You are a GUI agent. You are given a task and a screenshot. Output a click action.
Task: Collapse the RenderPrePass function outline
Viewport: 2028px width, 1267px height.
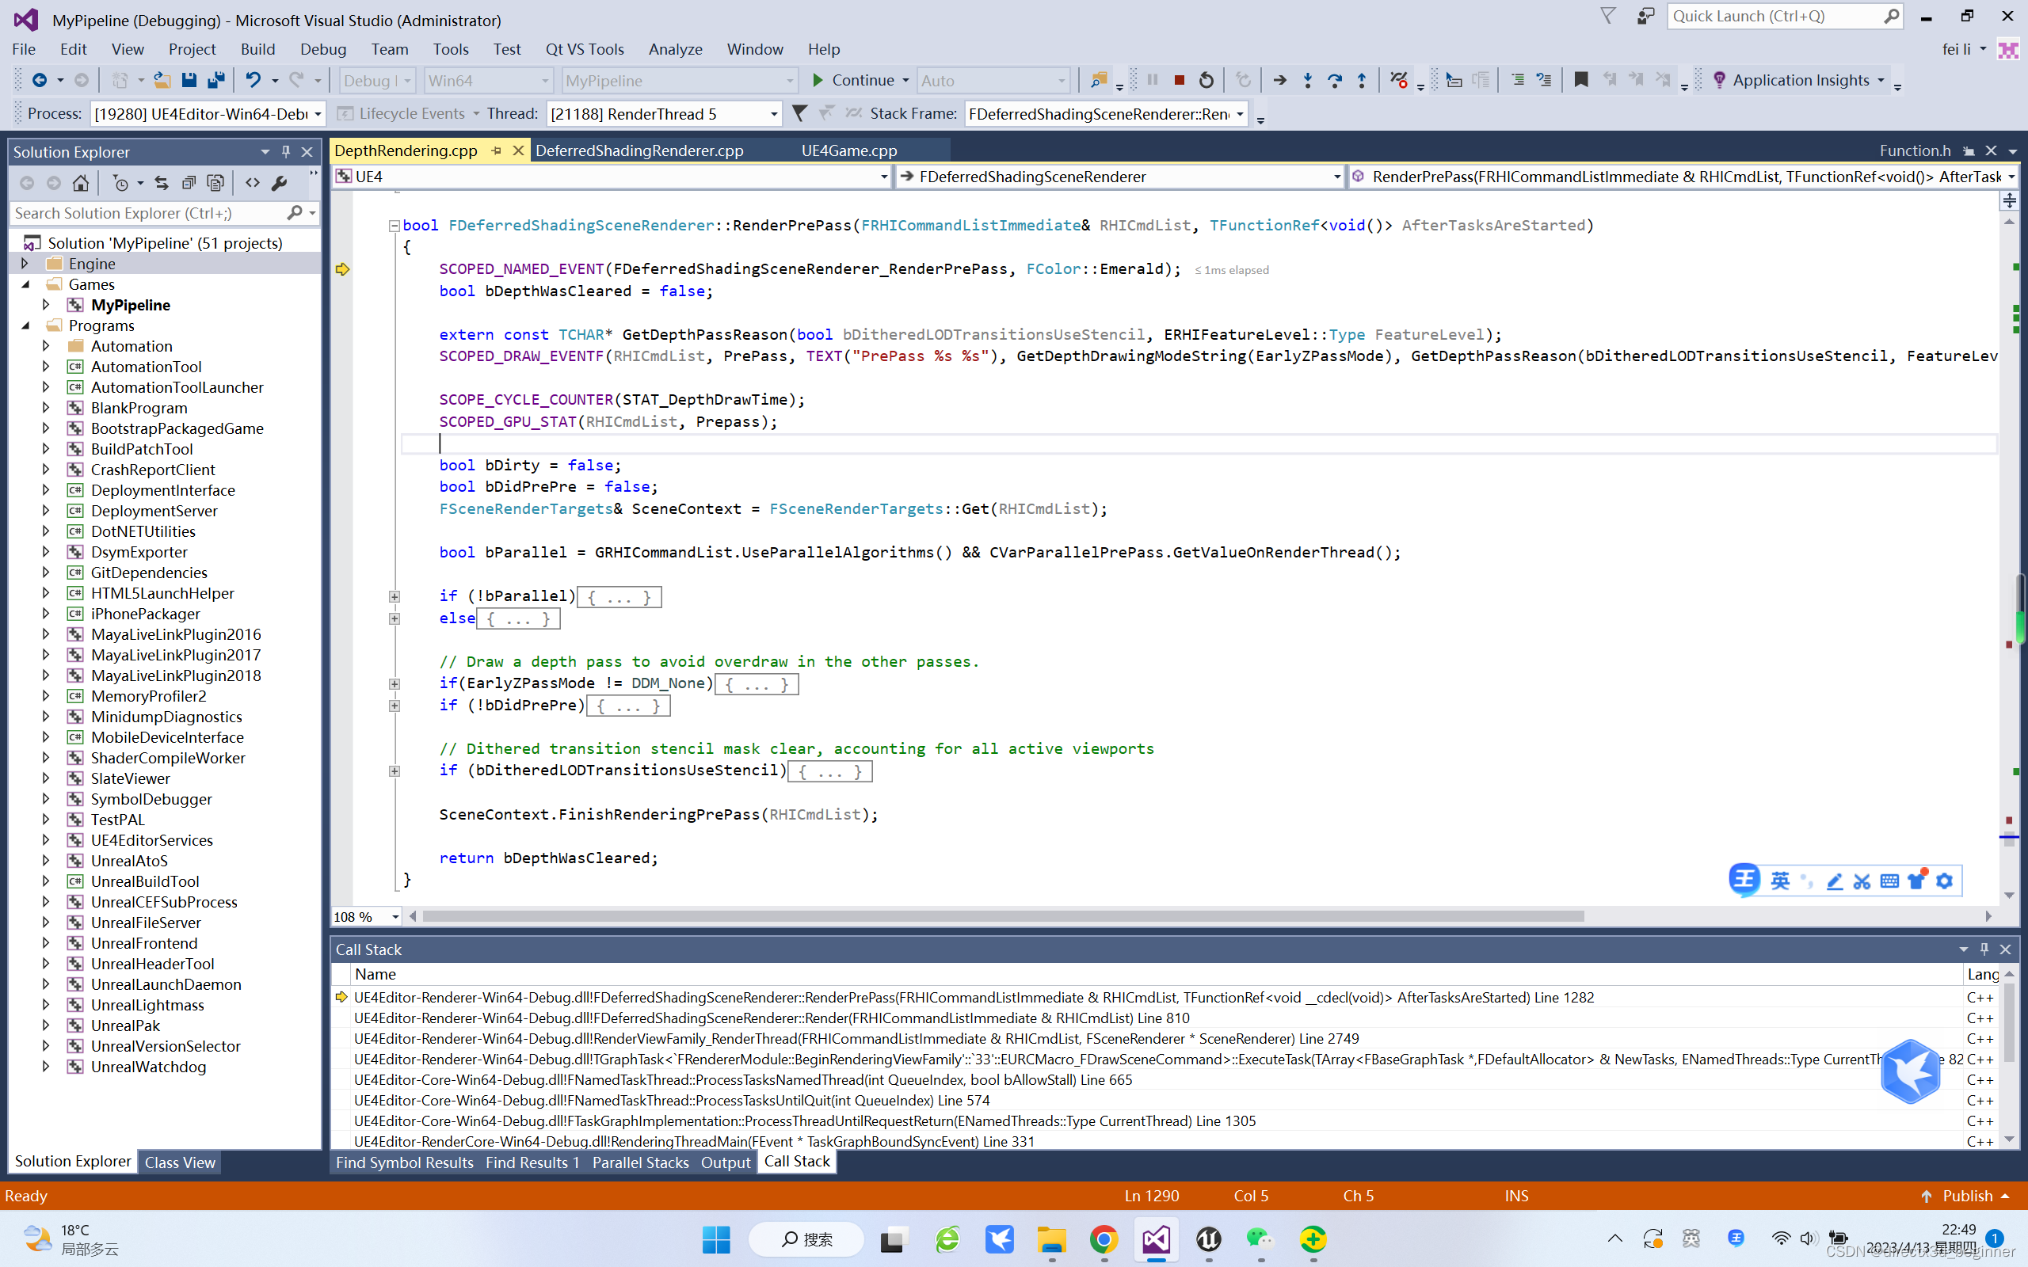tap(394, 226)
